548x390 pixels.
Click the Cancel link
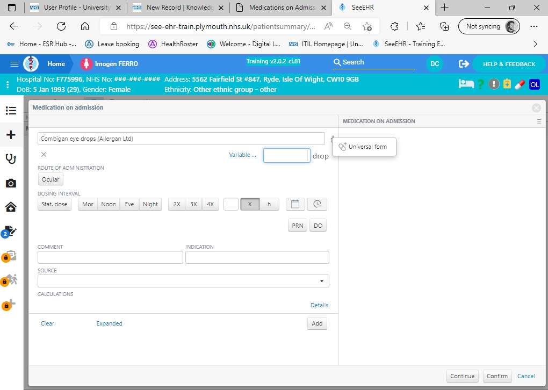tap(526, 376)
